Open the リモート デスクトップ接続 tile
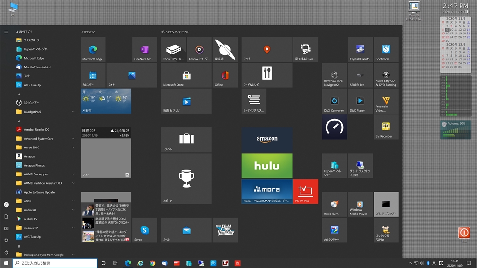 pos(360,166)
